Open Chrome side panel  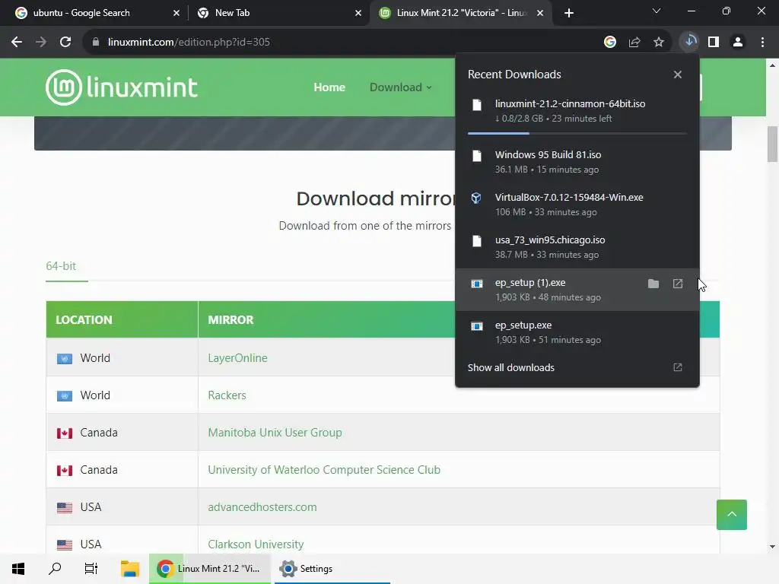pos(714,43)
